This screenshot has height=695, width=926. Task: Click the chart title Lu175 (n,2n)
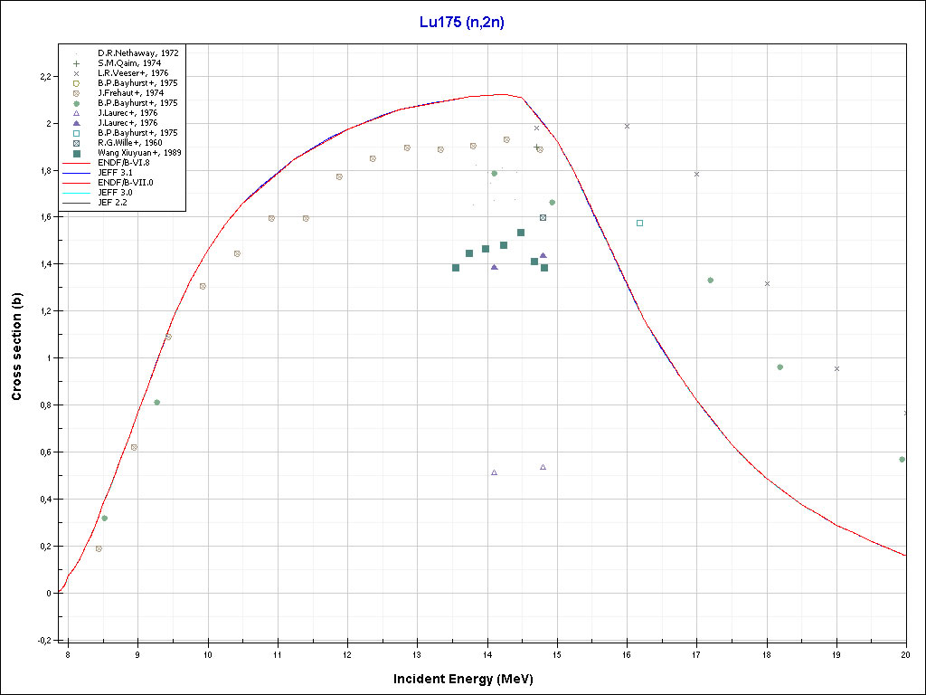[x=462, y=23]
